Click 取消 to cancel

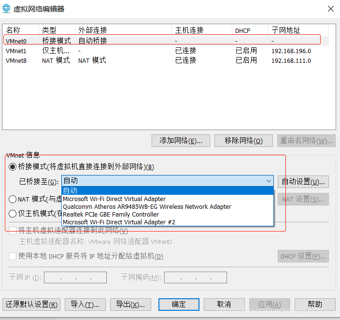point(224,305)
